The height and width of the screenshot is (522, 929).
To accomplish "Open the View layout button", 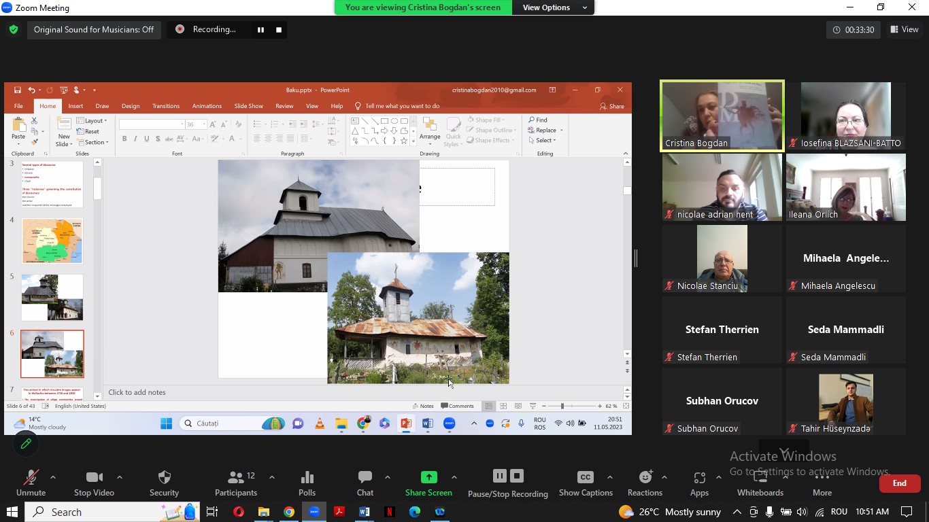I will [905, 29].
